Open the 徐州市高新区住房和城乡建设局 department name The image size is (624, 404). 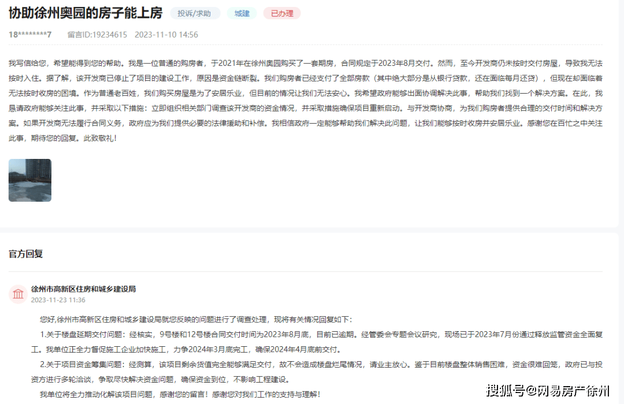click(83, 289)
